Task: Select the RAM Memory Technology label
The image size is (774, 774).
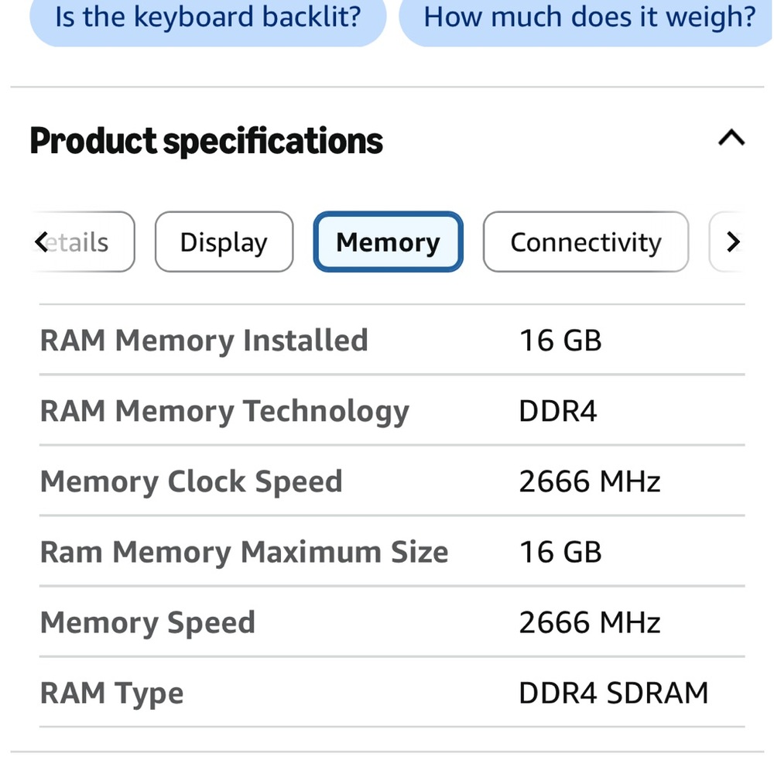Action: pyautogui.click(x=224, y=411)
